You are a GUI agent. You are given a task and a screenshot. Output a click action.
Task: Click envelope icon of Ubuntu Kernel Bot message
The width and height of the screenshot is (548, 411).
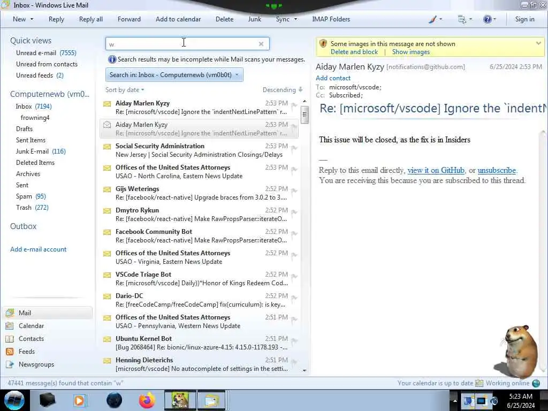point(107,339)
